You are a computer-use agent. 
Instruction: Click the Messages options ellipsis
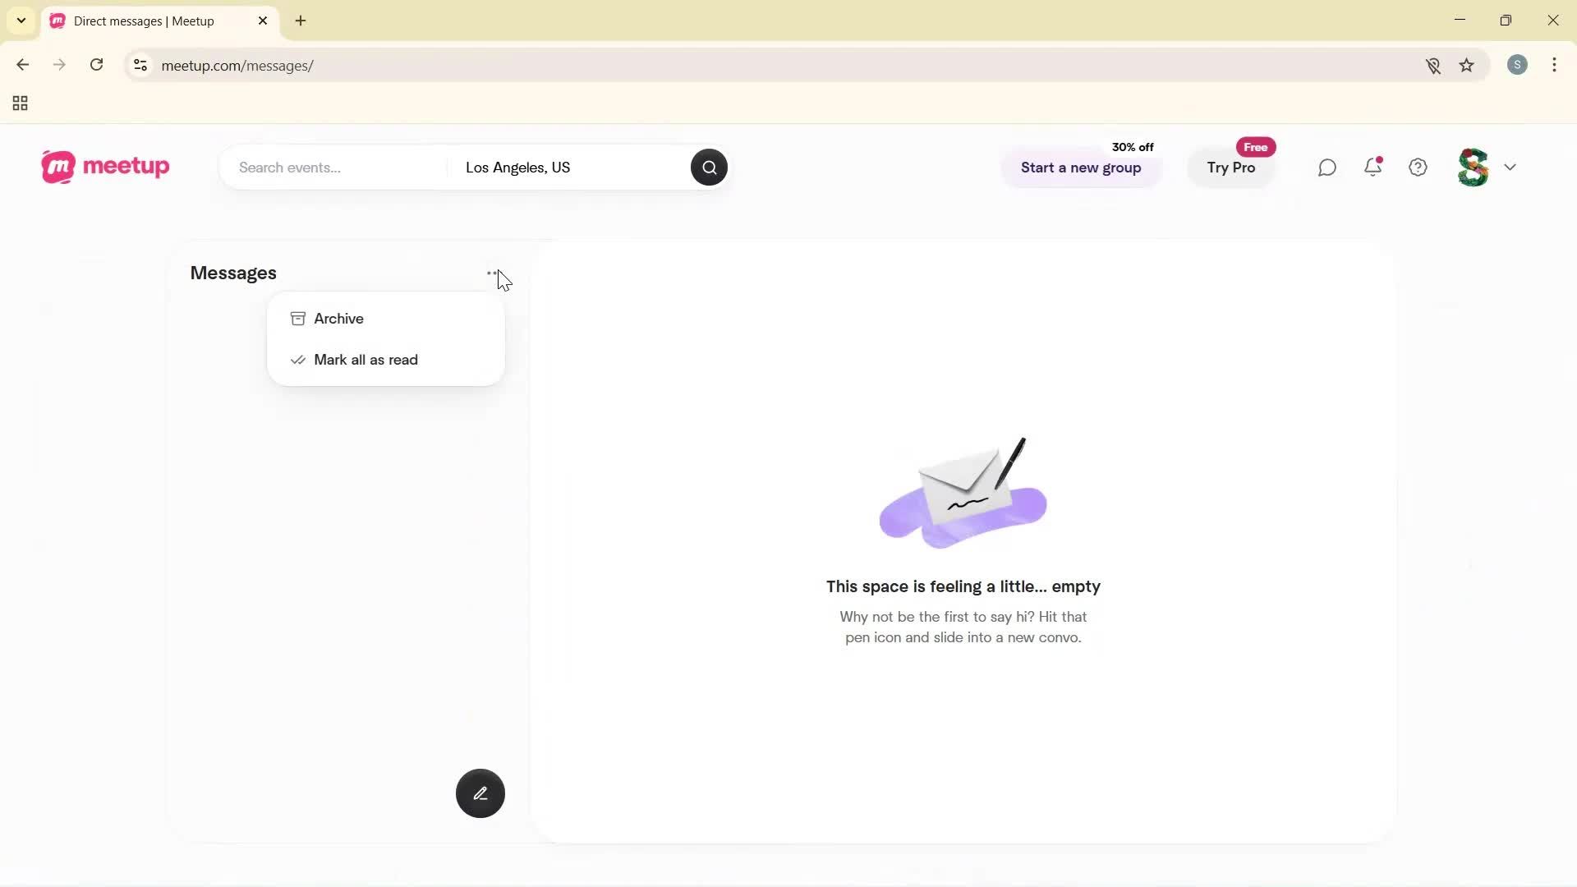[x=492, y=272]
